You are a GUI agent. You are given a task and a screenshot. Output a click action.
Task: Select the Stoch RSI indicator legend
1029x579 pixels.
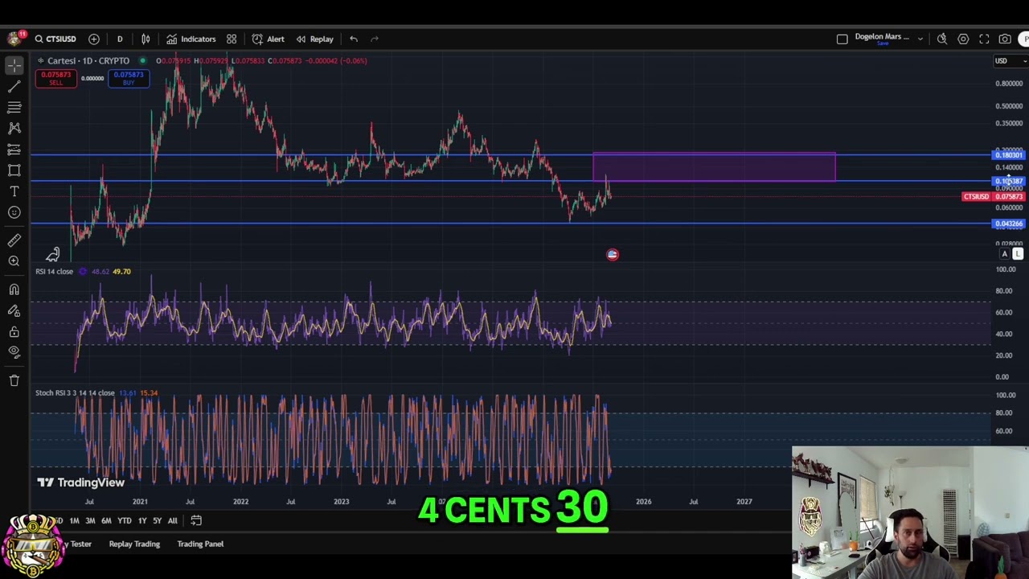tap(75, 392)
